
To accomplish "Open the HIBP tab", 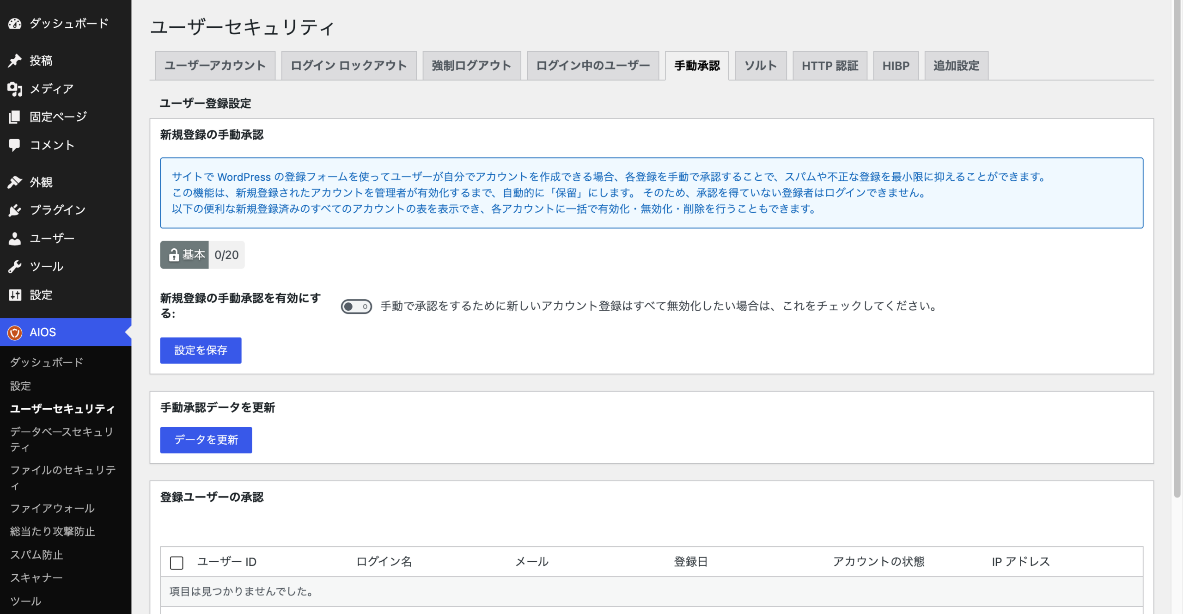I will [x=896, y=66].
